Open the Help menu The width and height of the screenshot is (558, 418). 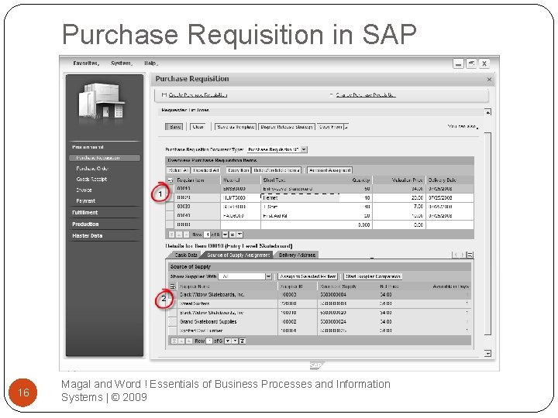[151, 63]
